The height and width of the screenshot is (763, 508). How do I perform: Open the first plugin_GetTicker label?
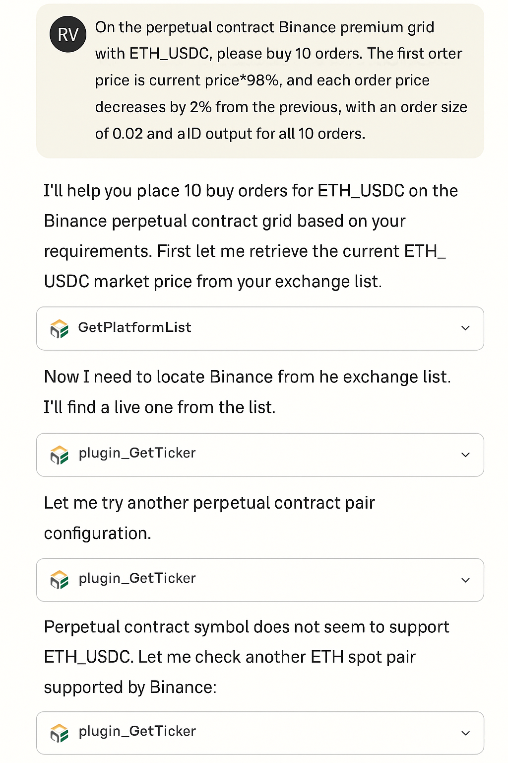pos(137,453)
